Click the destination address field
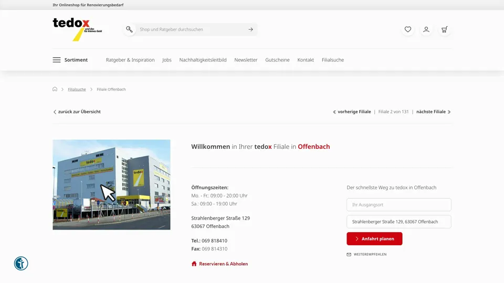The image size is (504, 283). click(399, 222)
